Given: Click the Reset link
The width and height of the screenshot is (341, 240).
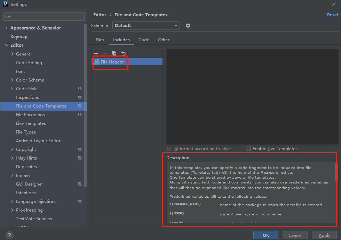Looking at the screenshot, I should pyautogui.click(x=333, y=15).
